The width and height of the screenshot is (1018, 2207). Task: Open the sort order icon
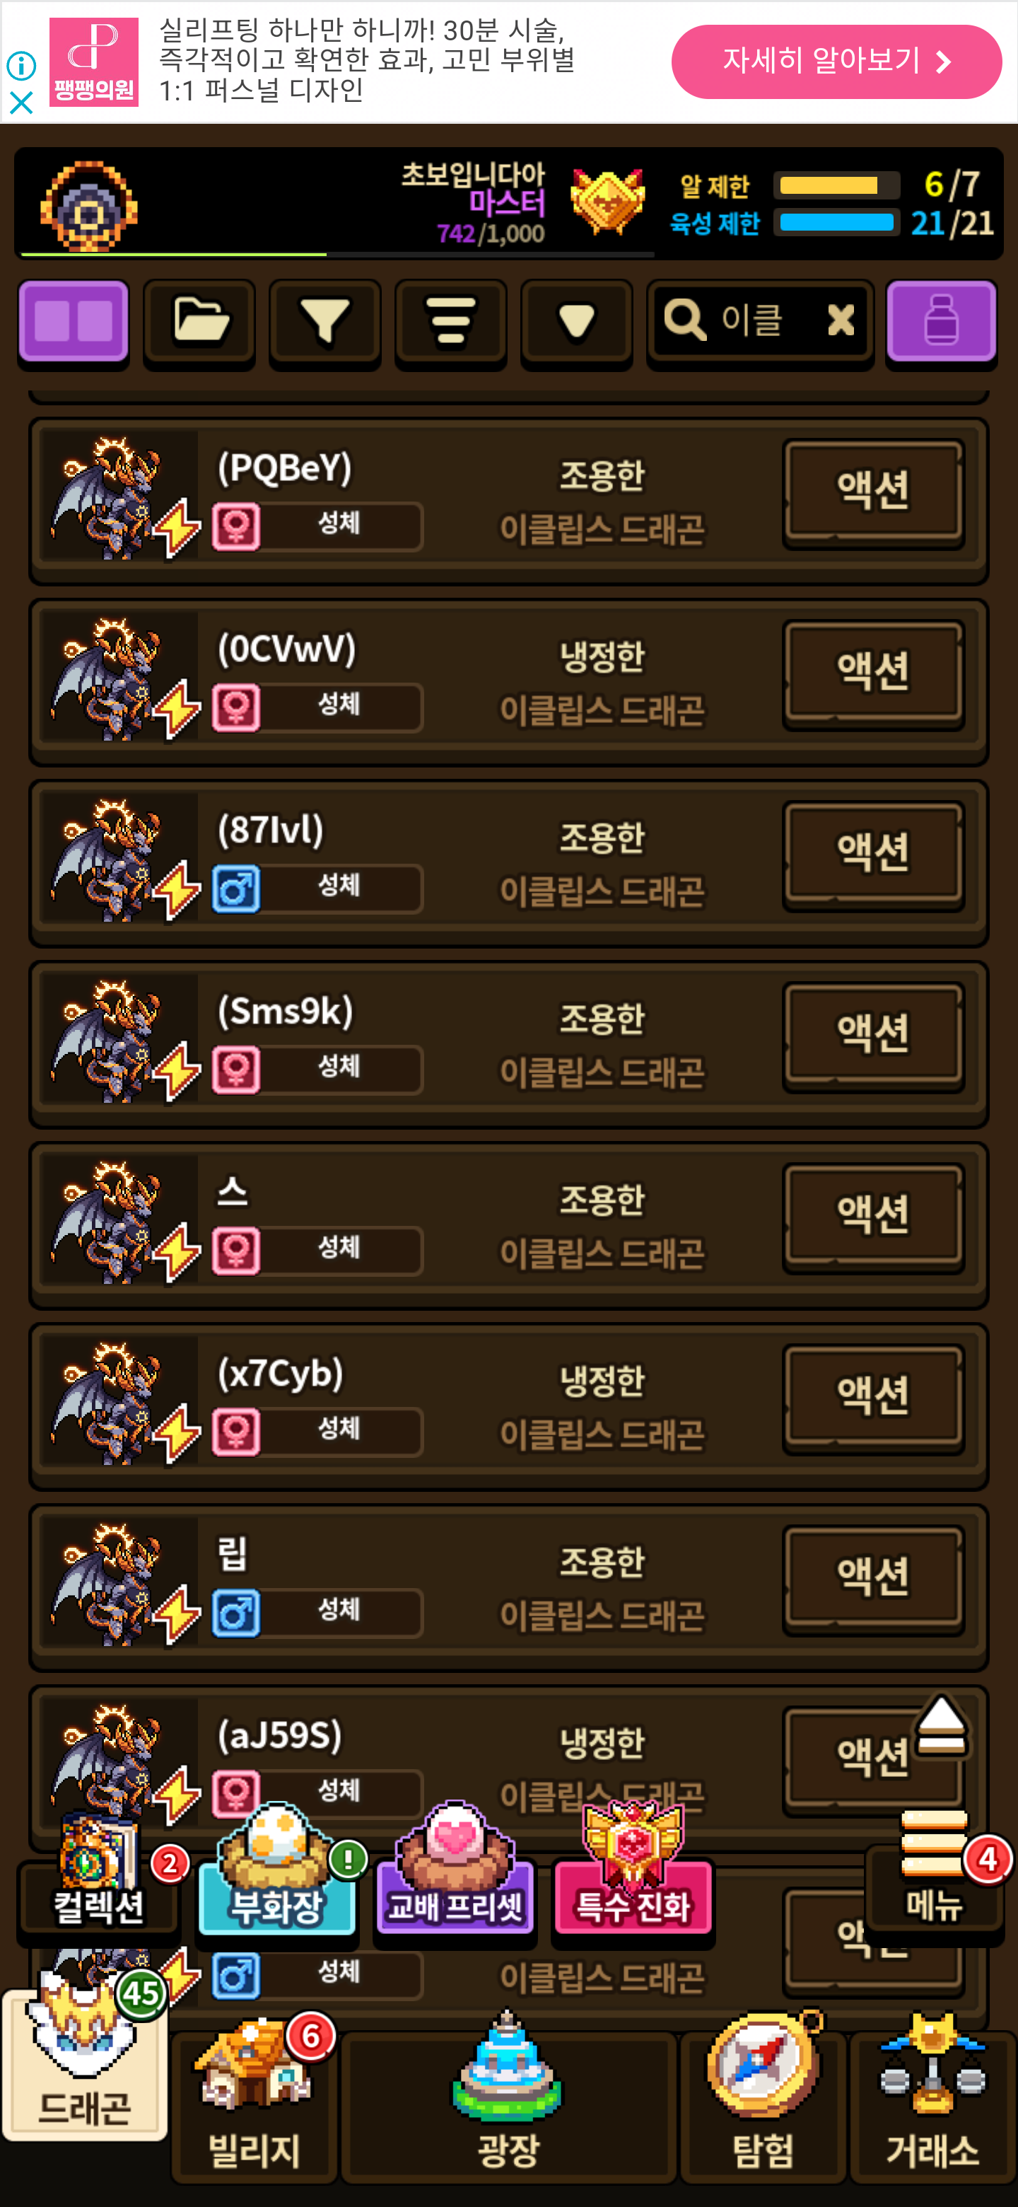click(450, 323)
